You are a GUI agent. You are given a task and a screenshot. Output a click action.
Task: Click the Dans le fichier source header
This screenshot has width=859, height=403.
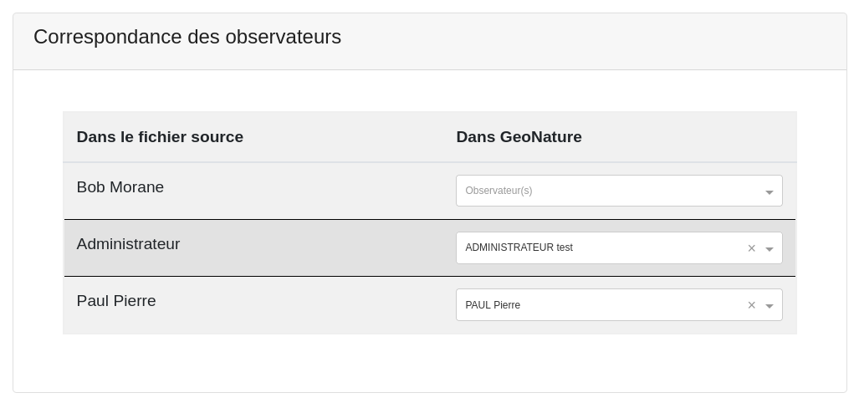pyautogui.click(x=160, y=137)
